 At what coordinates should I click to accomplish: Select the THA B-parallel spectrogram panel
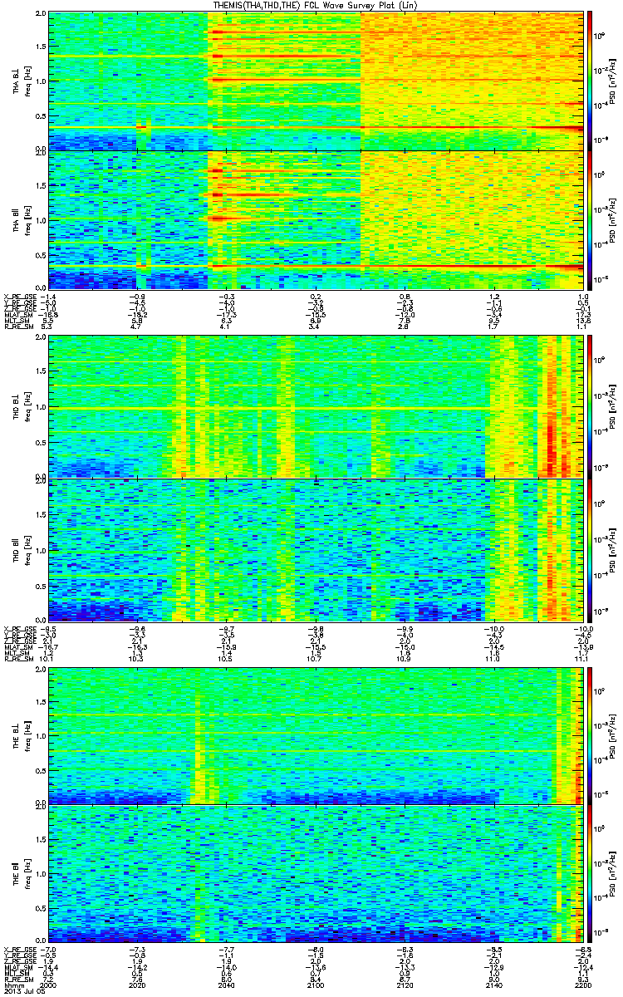click(x=315, y=219)
